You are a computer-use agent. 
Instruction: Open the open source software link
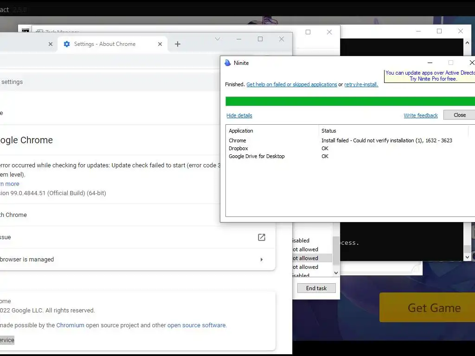click(196, 325)
